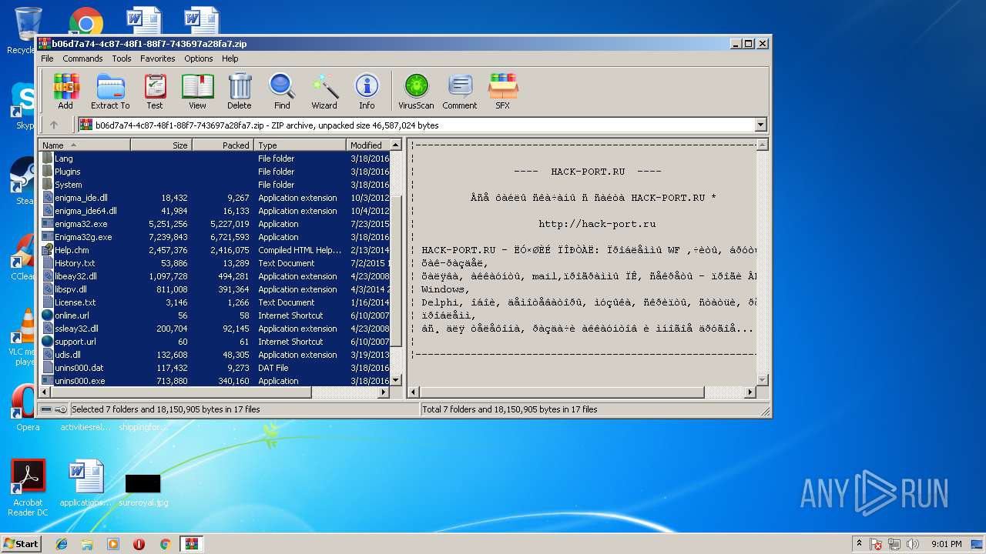Sort files by Type column
The width and height of the screenshot is (986, 554).
pos(300,145)
